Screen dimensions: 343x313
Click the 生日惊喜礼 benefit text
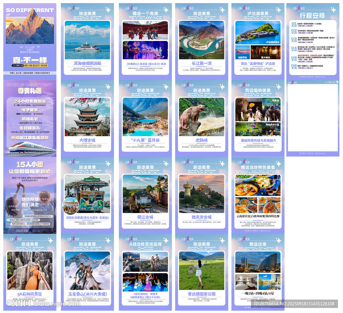(x=30, y=128)
